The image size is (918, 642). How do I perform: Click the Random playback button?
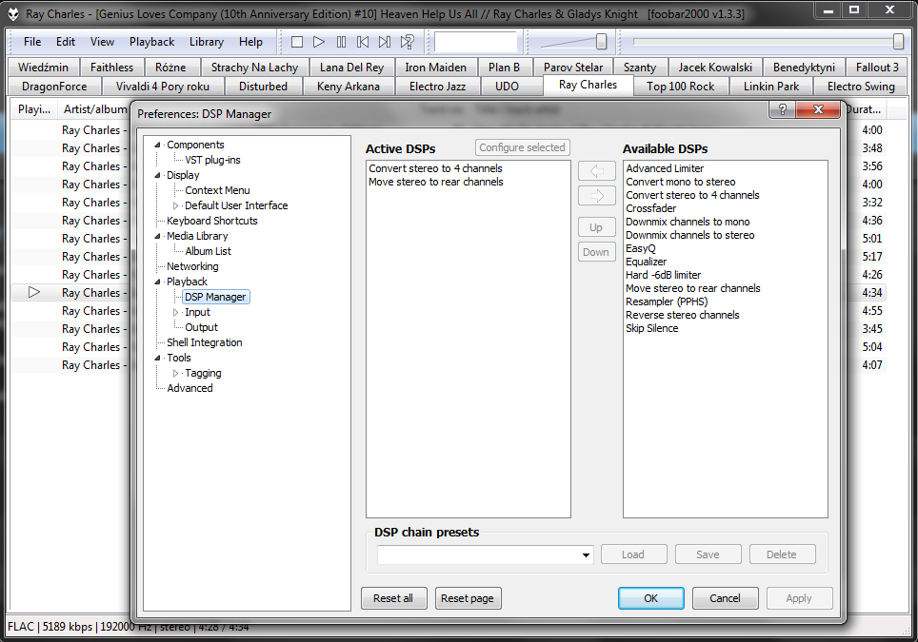coord(407,42)
